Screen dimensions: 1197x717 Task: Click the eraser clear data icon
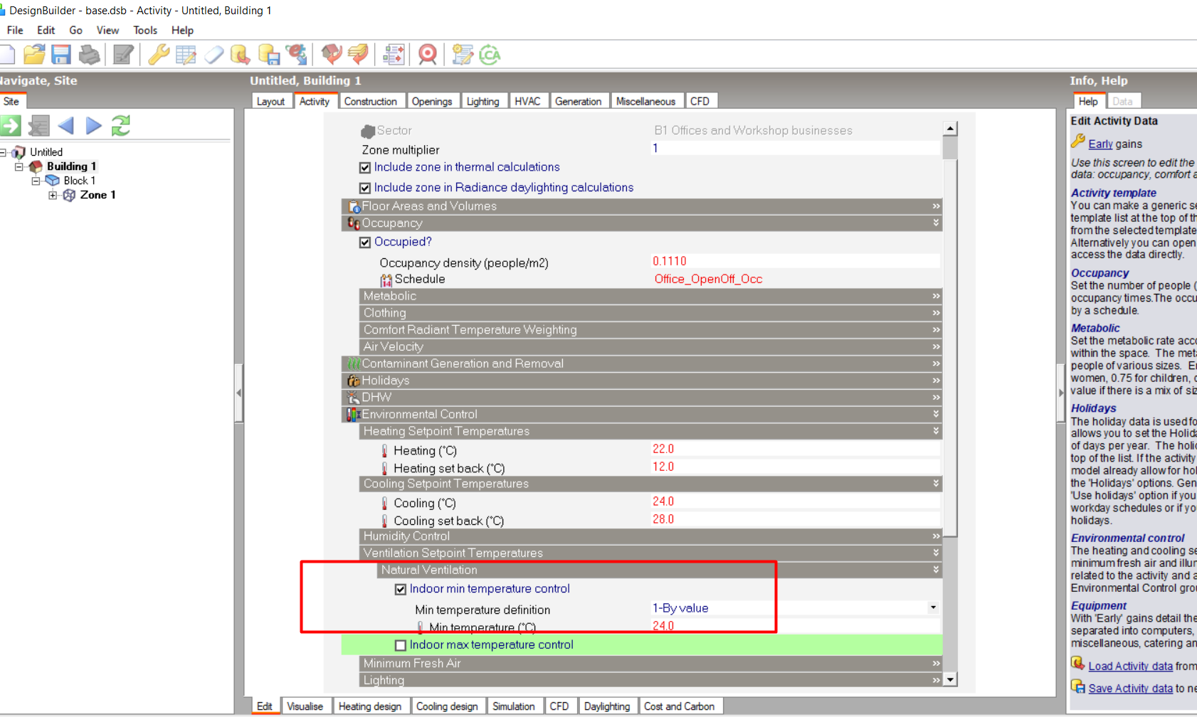click(213, 54)
